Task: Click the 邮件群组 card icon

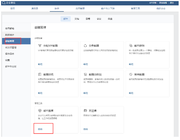Action: pos(131,45)
